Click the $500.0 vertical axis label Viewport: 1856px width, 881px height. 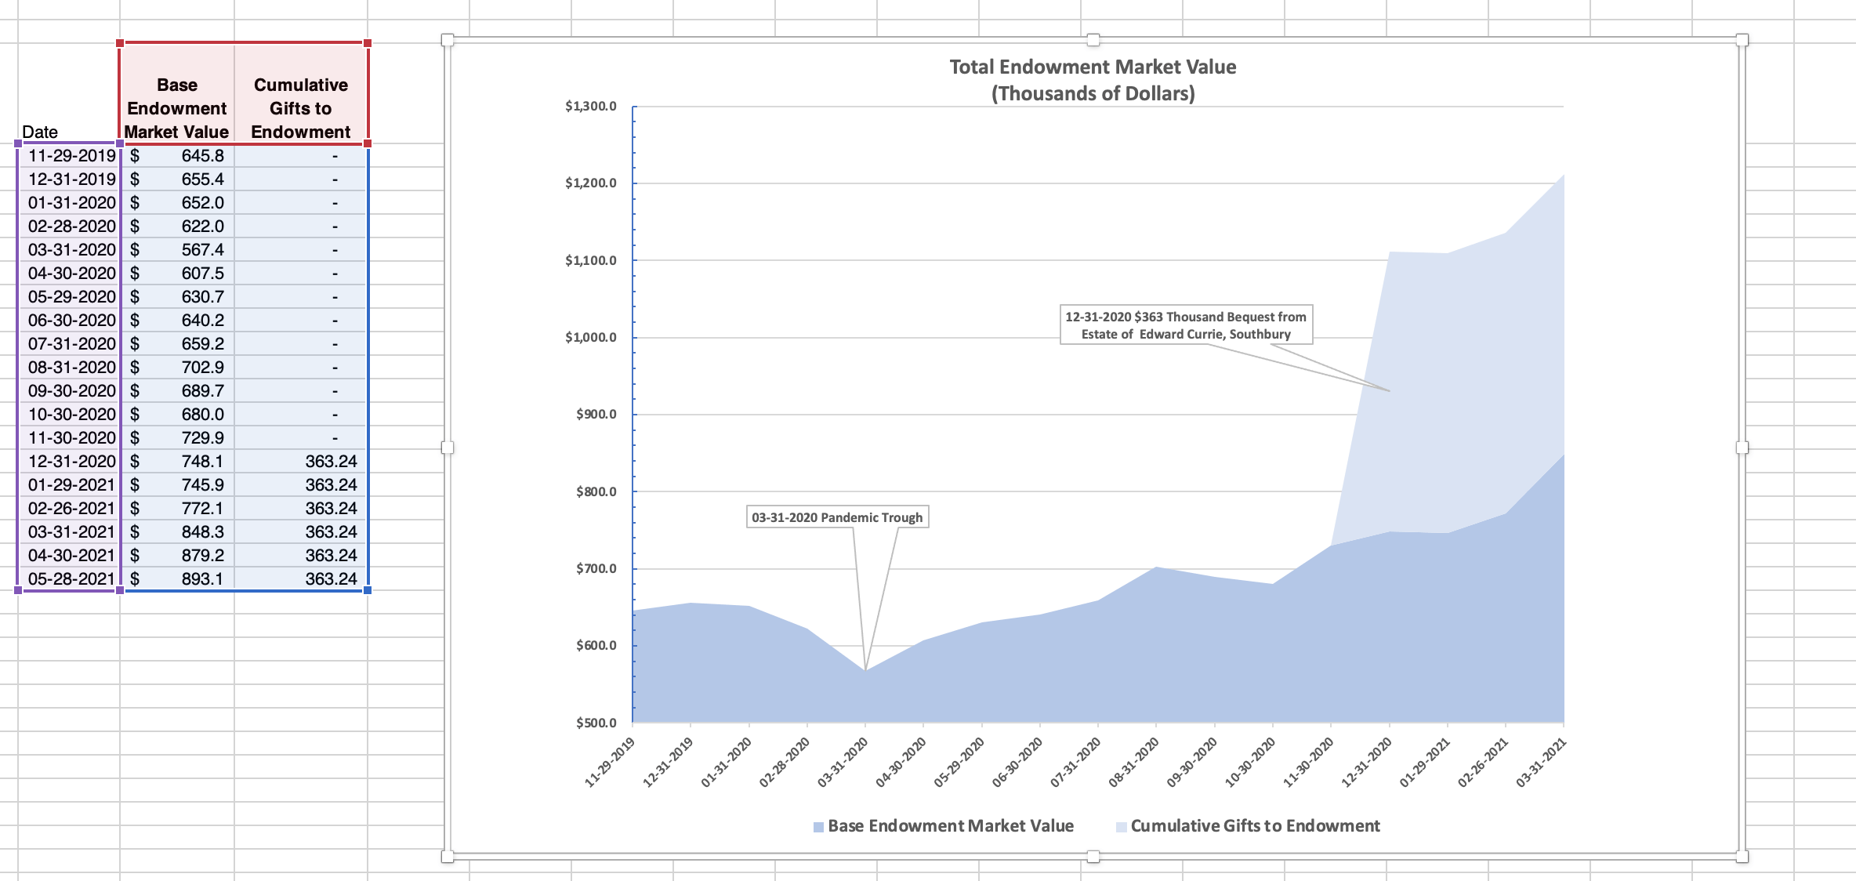pyautogui.click(x=596, y=723)
